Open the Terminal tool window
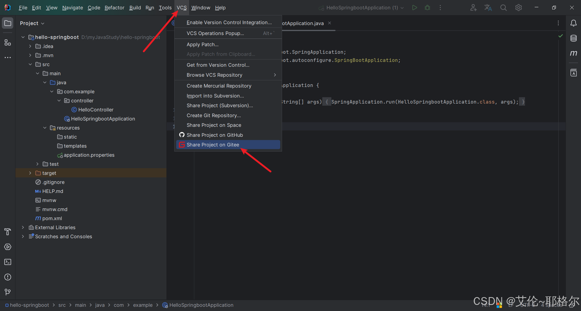The width and height of the screenshot is (581, 311). tap(8, 262)
